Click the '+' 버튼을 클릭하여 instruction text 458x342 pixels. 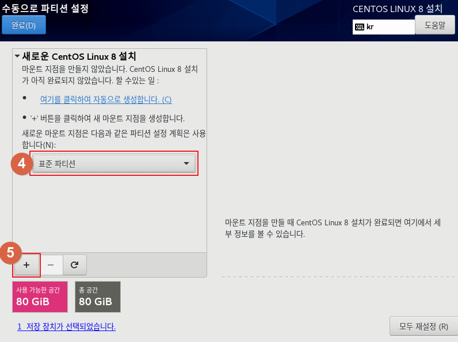pos(107,118)
